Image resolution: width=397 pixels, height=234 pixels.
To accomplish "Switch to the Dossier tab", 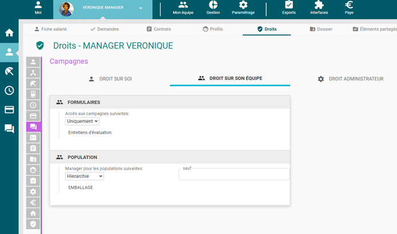I will 321,29.
